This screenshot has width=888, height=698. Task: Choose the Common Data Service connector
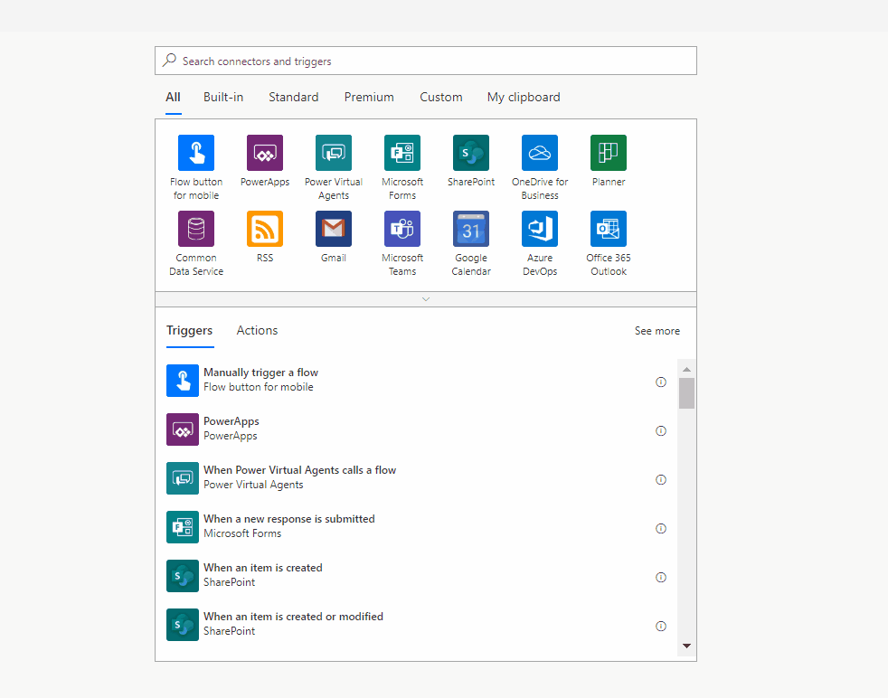[x=196, y=229]
